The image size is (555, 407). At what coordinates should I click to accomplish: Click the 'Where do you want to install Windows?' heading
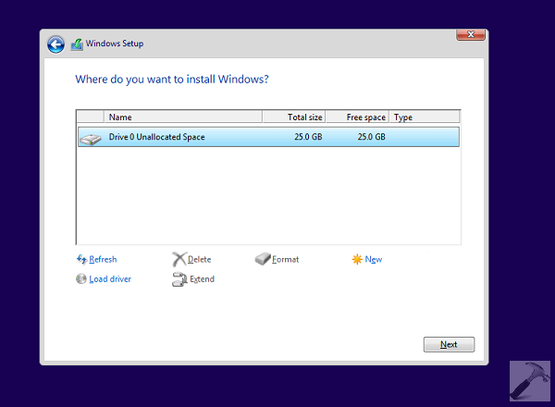click(172, 80)
